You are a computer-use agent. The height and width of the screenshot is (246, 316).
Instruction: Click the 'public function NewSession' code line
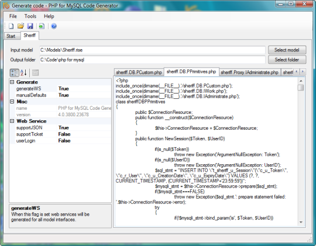(x=180, y=138)
